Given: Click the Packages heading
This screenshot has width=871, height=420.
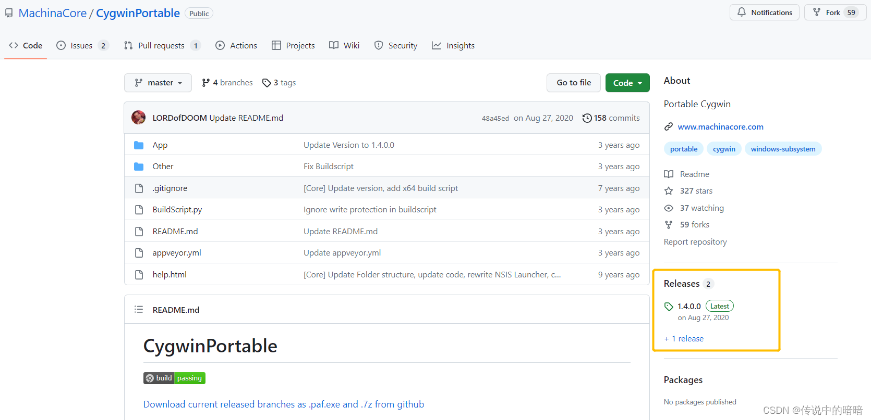Looking at the screenshot, I should (683, 380).
